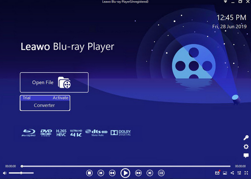This screenshot has width=251, height=179.
Task: Adjust the volume slider
Action: point(21,173)
